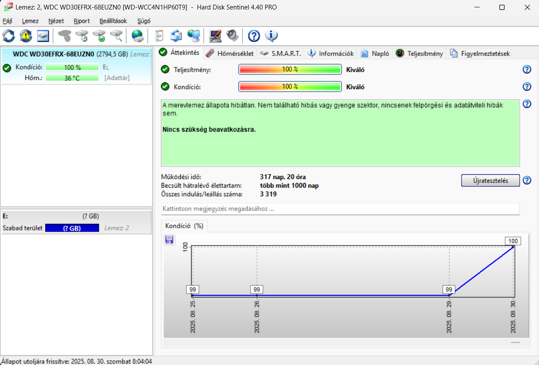
Task: Open the configuration monitor-with-screwdriver icon
Action: (215, 36)
